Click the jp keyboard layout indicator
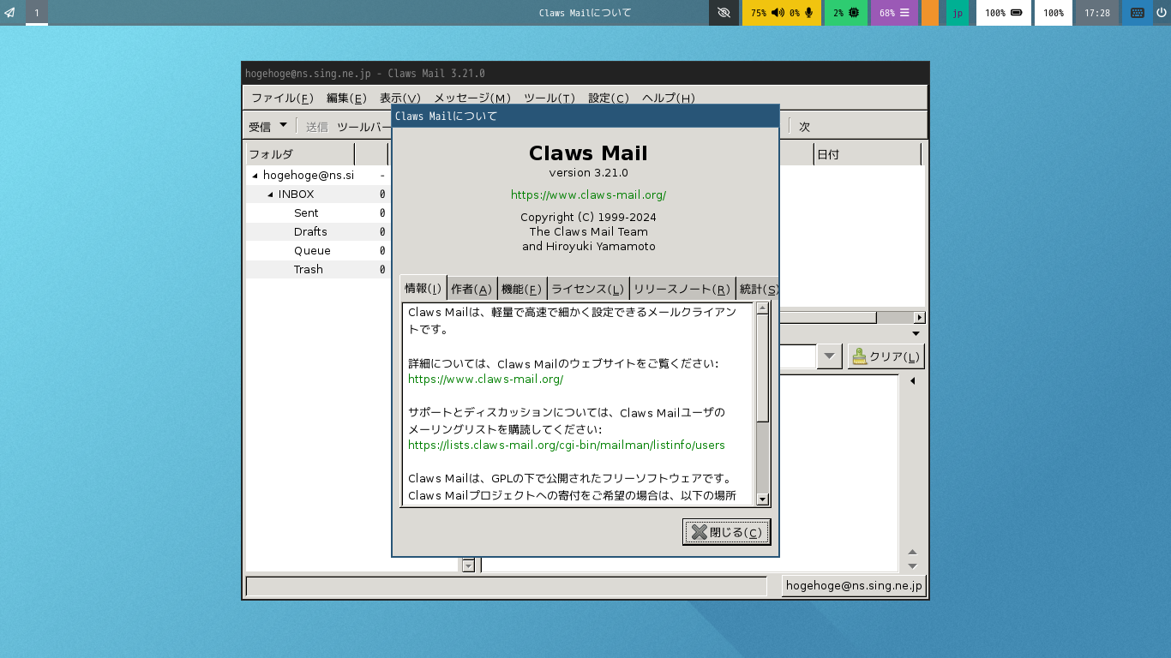The height and width of the screenshot is (658, 1171). pos(958,13)
